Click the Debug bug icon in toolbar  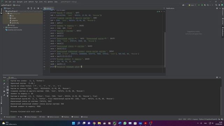(202, 5)
